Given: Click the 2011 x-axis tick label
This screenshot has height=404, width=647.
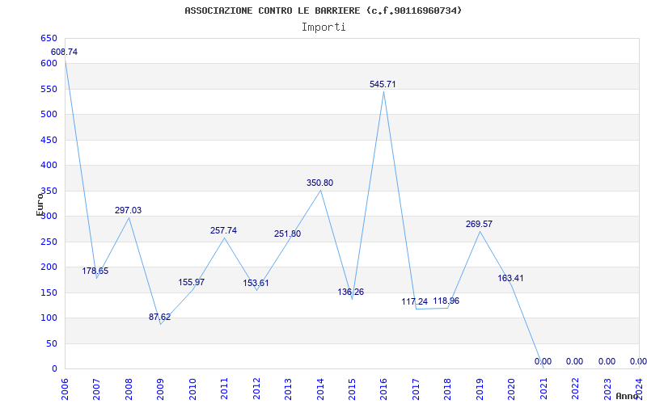Looking at the screenshot, I should pyautogui.click(x=225, y=389).
